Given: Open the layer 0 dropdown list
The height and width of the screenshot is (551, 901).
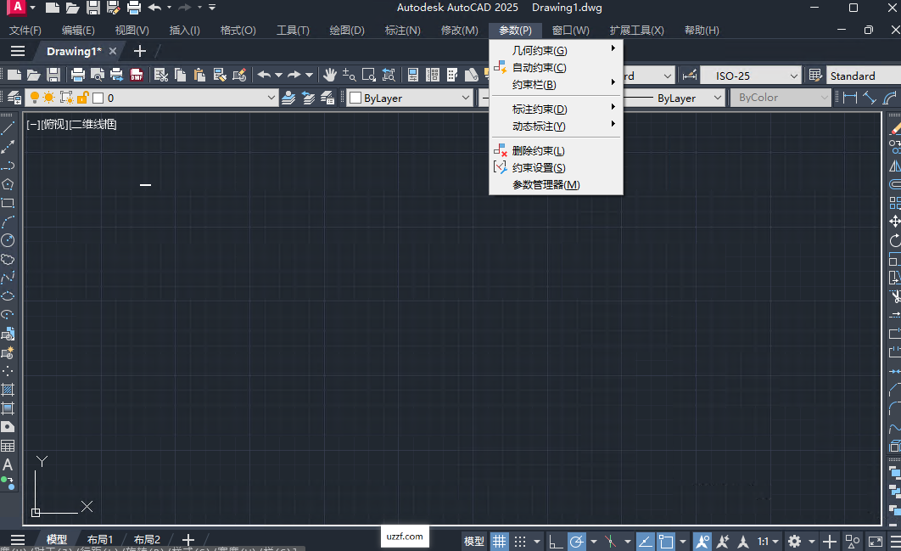Looking at the screenshot, I should pos(271,98).
